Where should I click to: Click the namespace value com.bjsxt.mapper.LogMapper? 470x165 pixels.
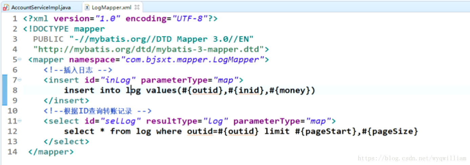(192, 60)
